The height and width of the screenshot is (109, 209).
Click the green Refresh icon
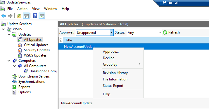[x=165, y=32]
